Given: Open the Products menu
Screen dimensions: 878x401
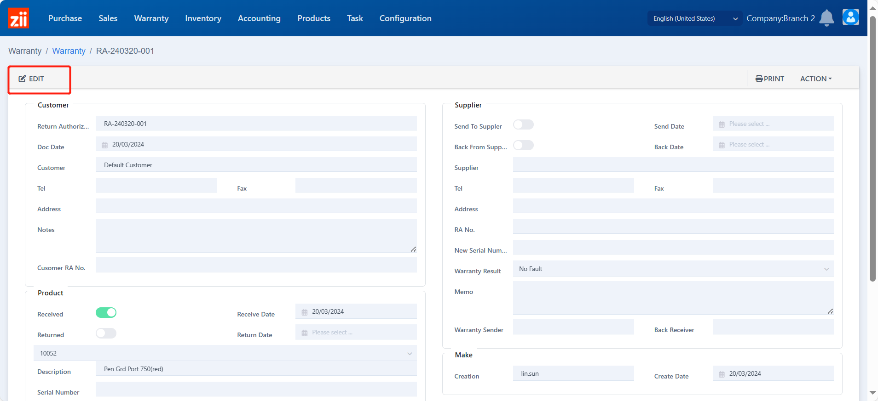Looking at the screenshot, I should pyautogui.click(x=314, y=18).
